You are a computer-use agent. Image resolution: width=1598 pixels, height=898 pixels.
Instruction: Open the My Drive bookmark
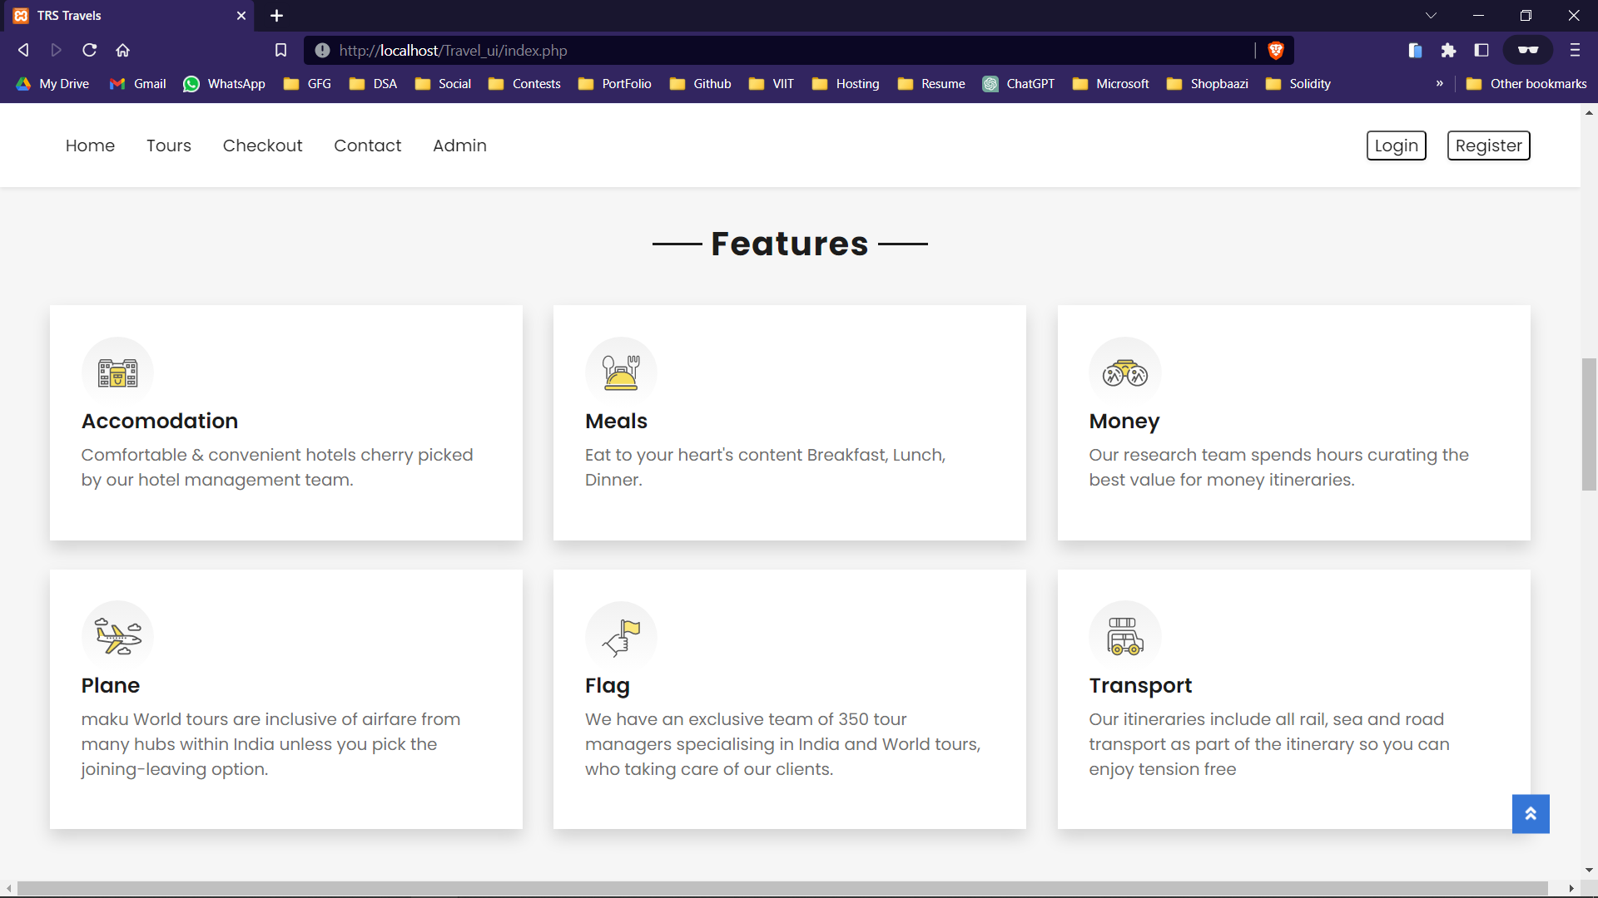[x=52, y=83]
